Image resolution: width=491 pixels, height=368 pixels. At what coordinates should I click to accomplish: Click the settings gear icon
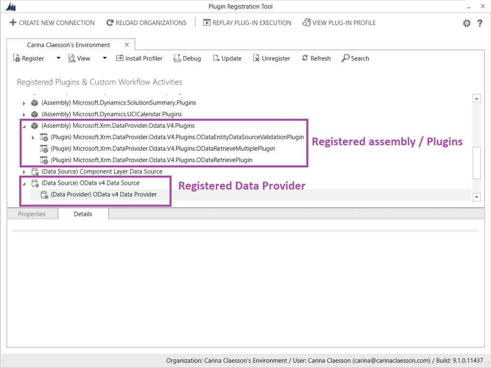tap(467, 23)
